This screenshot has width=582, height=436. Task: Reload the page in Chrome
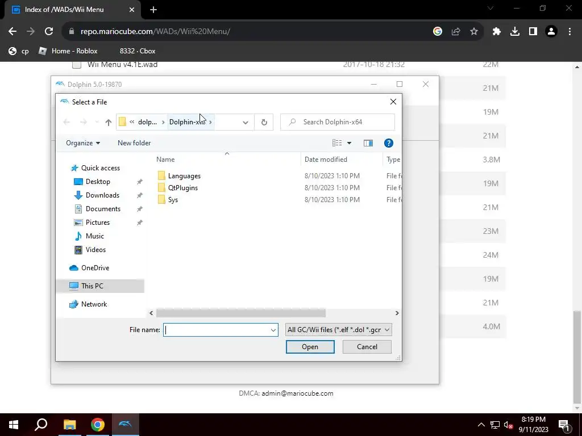(49, 32)
